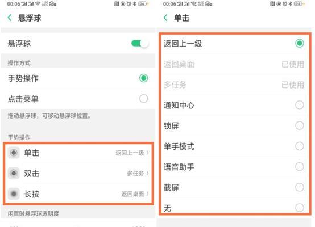
Task: Tap Bluetooth icon in right status bar
Action: click(x=291, y=4)
